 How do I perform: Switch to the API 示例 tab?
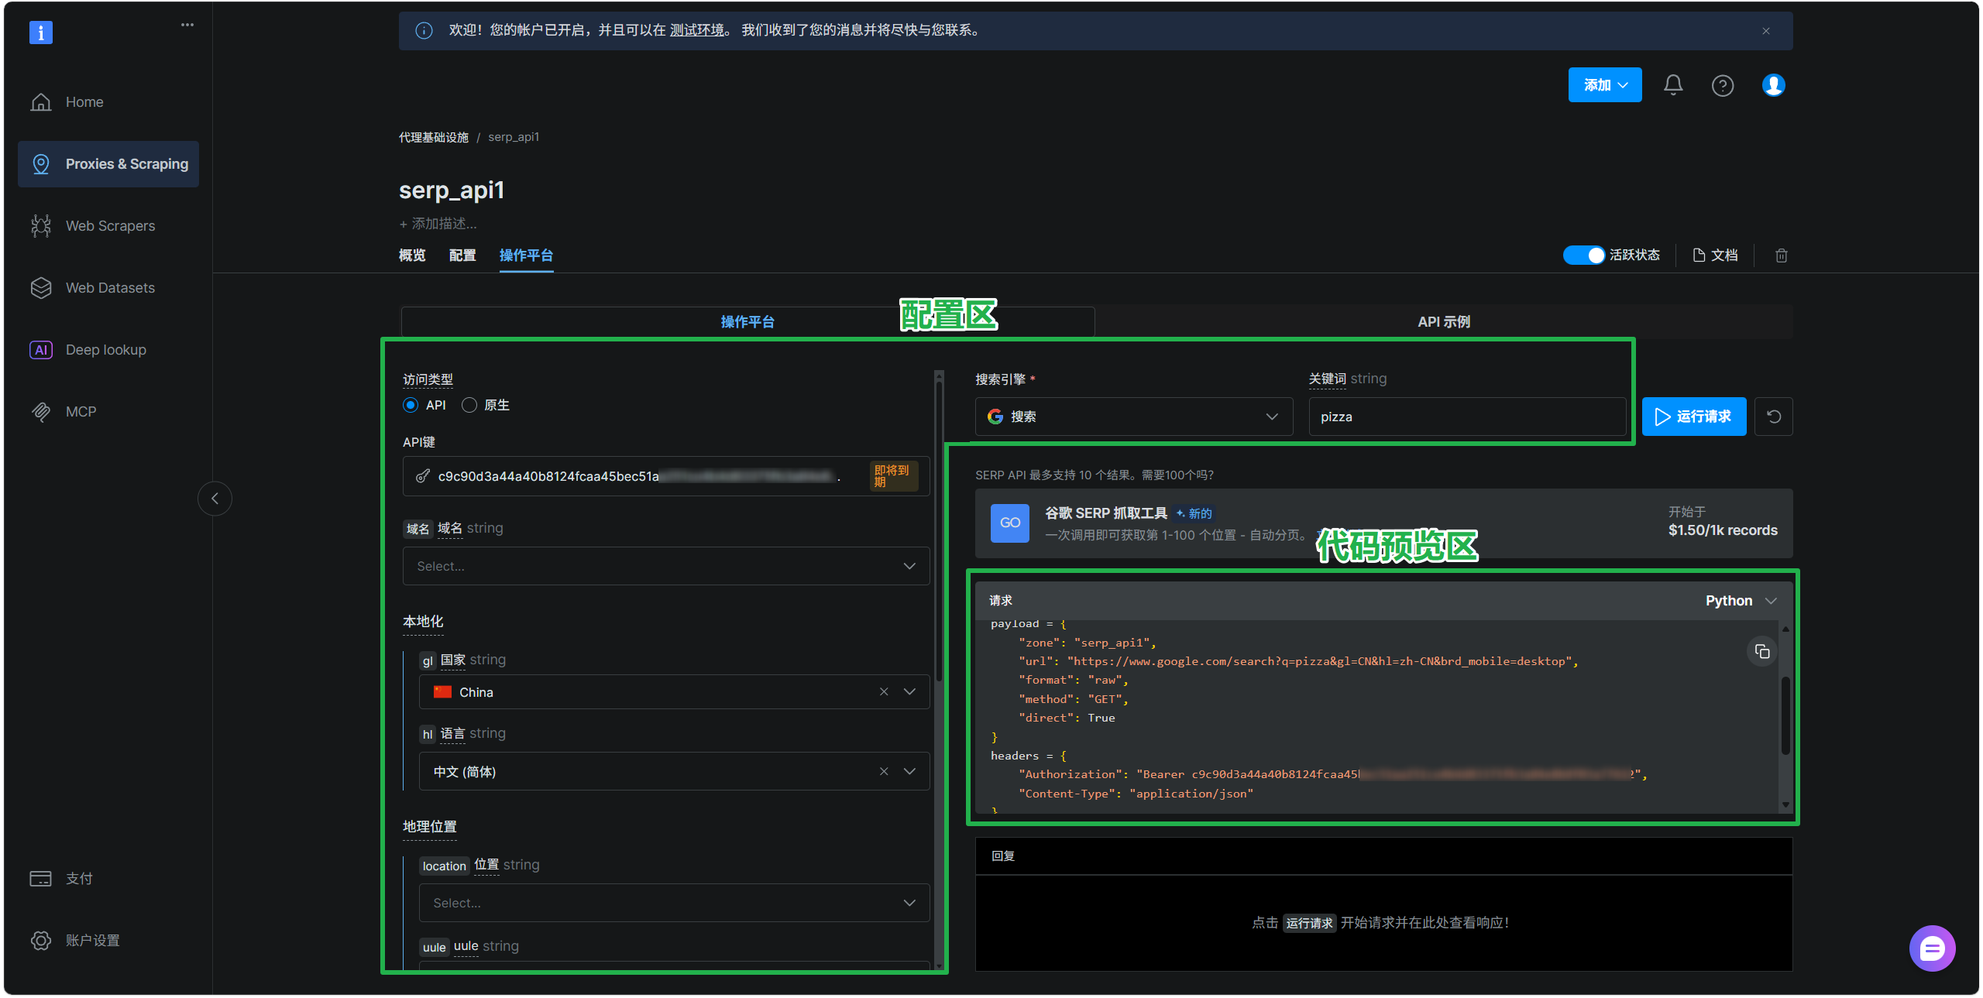pos(1443,322)
